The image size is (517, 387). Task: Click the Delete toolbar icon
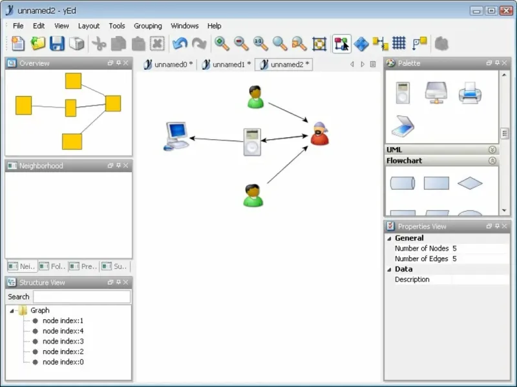(157, 43)
